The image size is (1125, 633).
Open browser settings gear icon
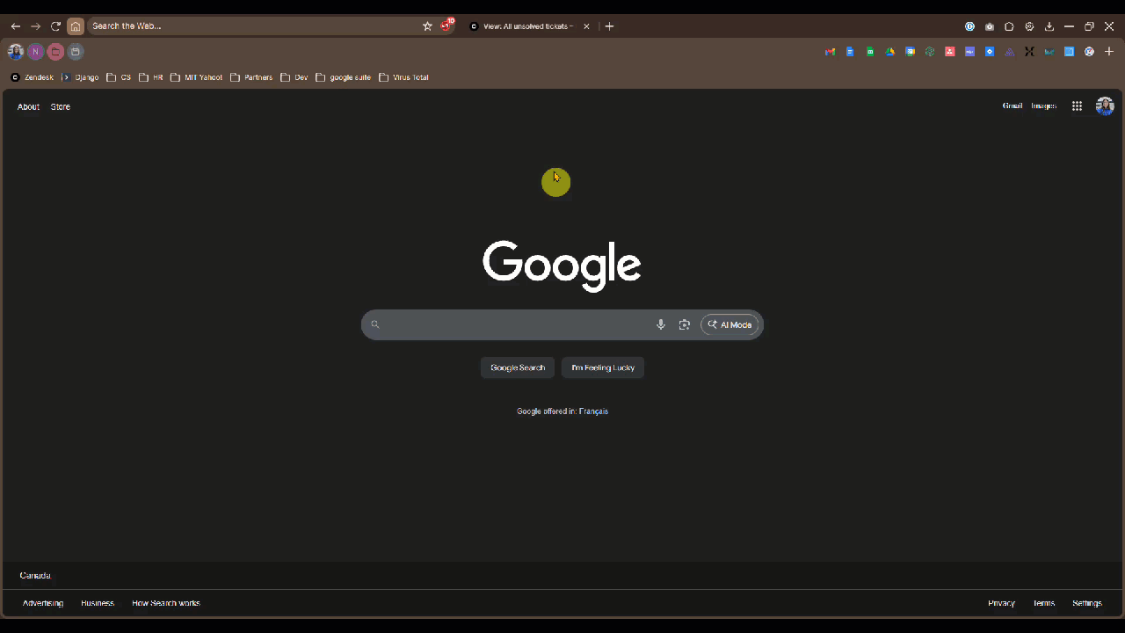pyautogui.click(x=1029, y=26)
